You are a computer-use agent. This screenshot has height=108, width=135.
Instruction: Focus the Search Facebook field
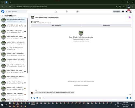tap(16, 11)
